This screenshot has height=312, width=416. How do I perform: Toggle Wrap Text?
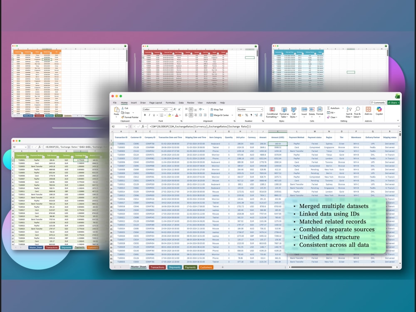[x=217, y=109]
